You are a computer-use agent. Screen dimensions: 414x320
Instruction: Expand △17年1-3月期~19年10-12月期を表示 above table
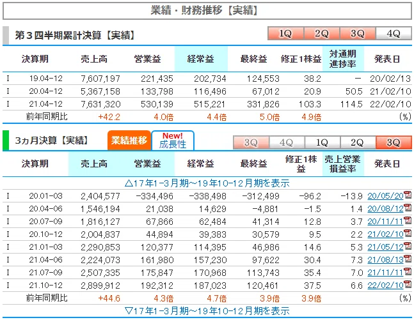[x=207, y=183]
